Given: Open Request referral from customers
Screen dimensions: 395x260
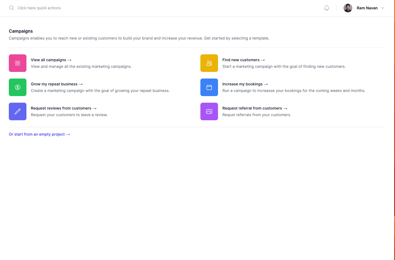Looking at the screenshot, I should coord(252,108).
